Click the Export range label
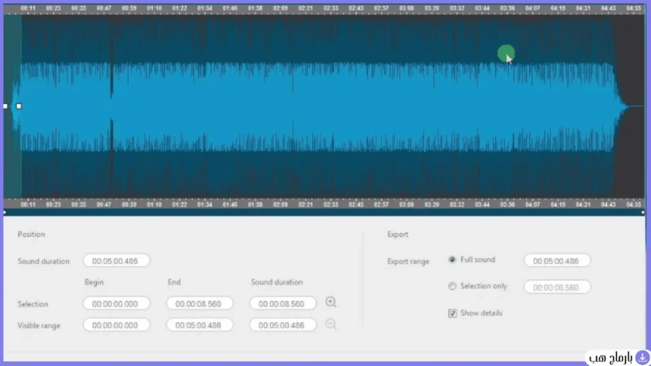The width and height of the screenshot is (651, 366). coord(408,261)
